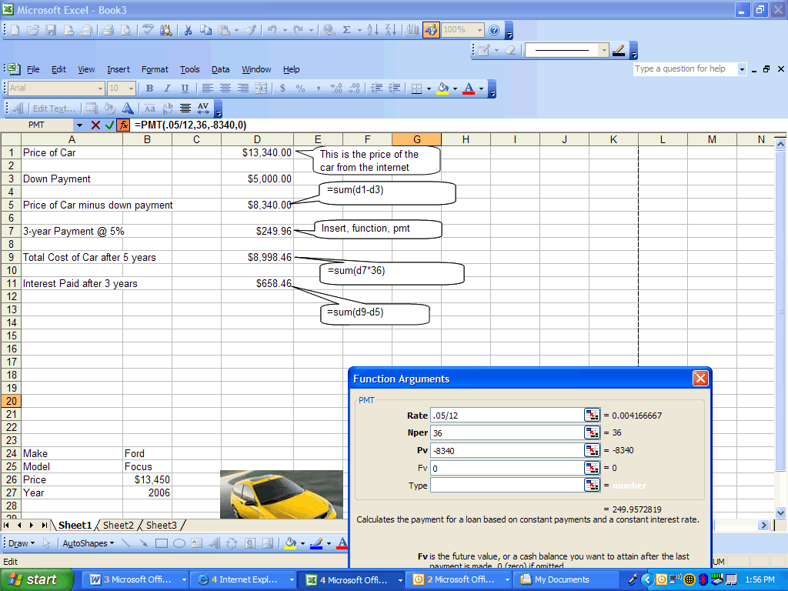Switch to the Sheet3 tab
788x591 pixels.
tap(162, 525)
